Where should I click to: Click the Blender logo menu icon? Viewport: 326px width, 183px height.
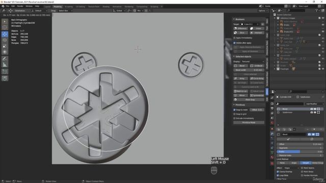tap(3, 6)
